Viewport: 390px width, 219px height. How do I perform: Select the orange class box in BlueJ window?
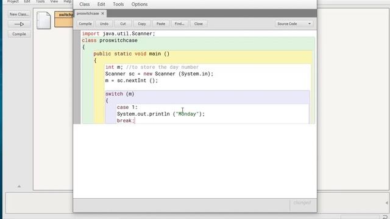[x=64, y=19]
